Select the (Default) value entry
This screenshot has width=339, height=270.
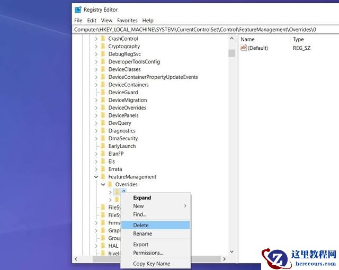(x=258, y=48)
